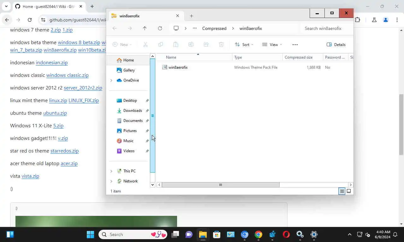Select the win8aerofix theme pack file
This screenshot has height=242, width=404.
click(x=178, y=67)
